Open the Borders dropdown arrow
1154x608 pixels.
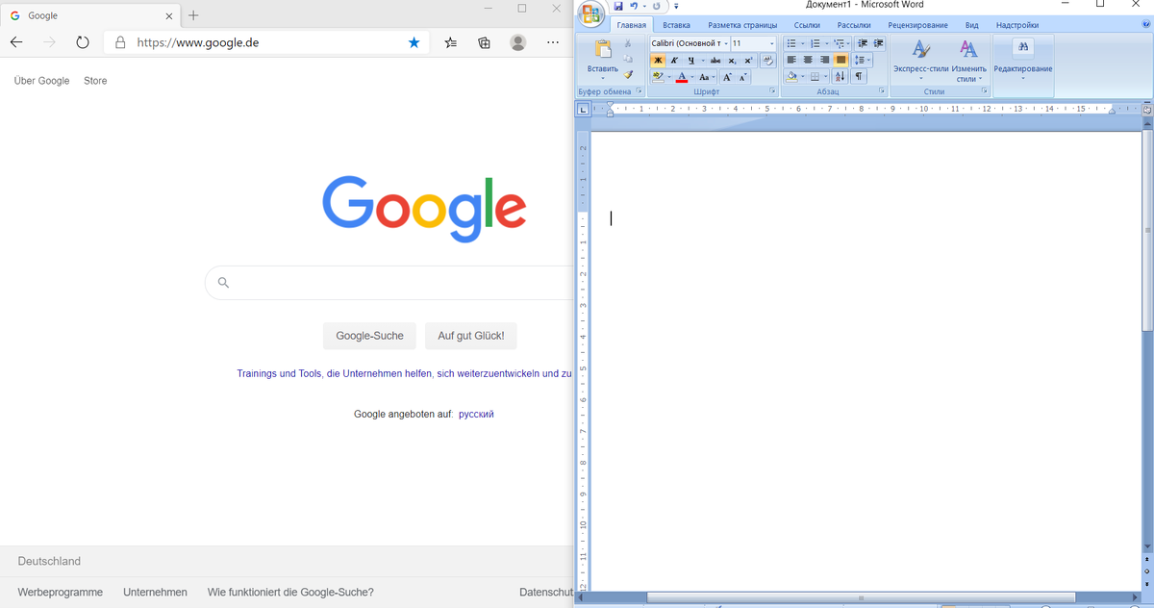pyautogui.click(x=825, y=76)
